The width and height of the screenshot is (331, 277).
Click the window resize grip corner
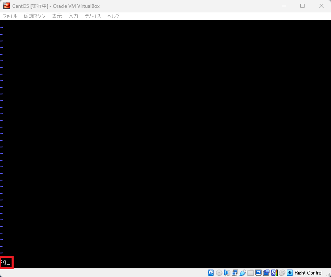(328, 274)
